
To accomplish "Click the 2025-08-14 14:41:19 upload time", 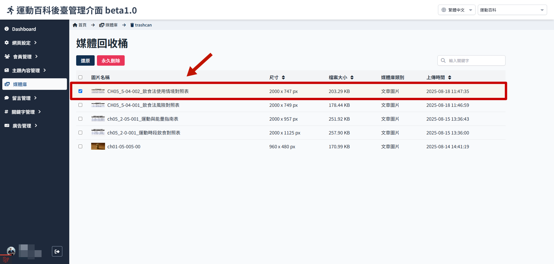I will coord(448,147).
